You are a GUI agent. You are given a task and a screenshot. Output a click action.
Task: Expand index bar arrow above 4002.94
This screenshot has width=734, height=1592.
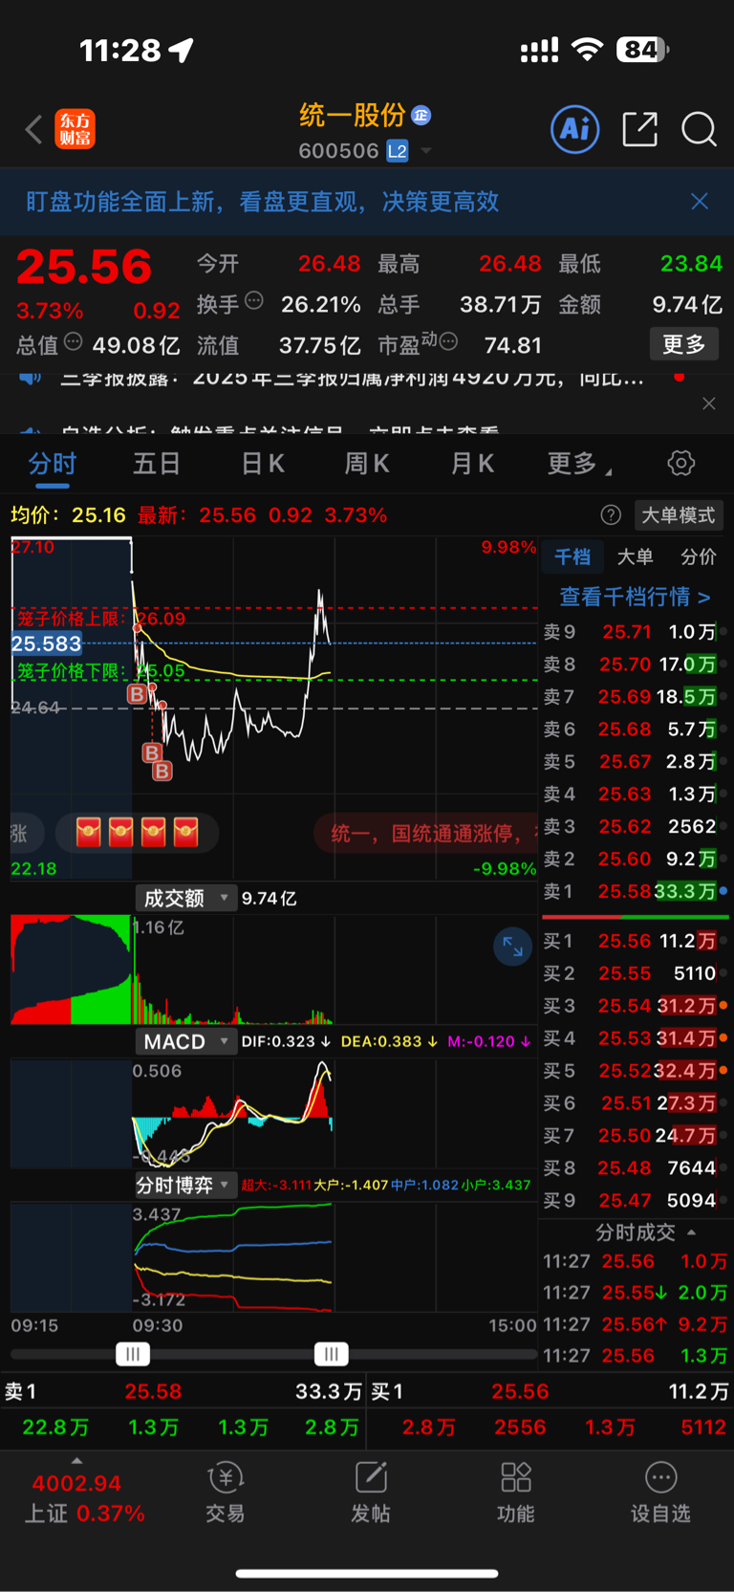pos(77,1461)
